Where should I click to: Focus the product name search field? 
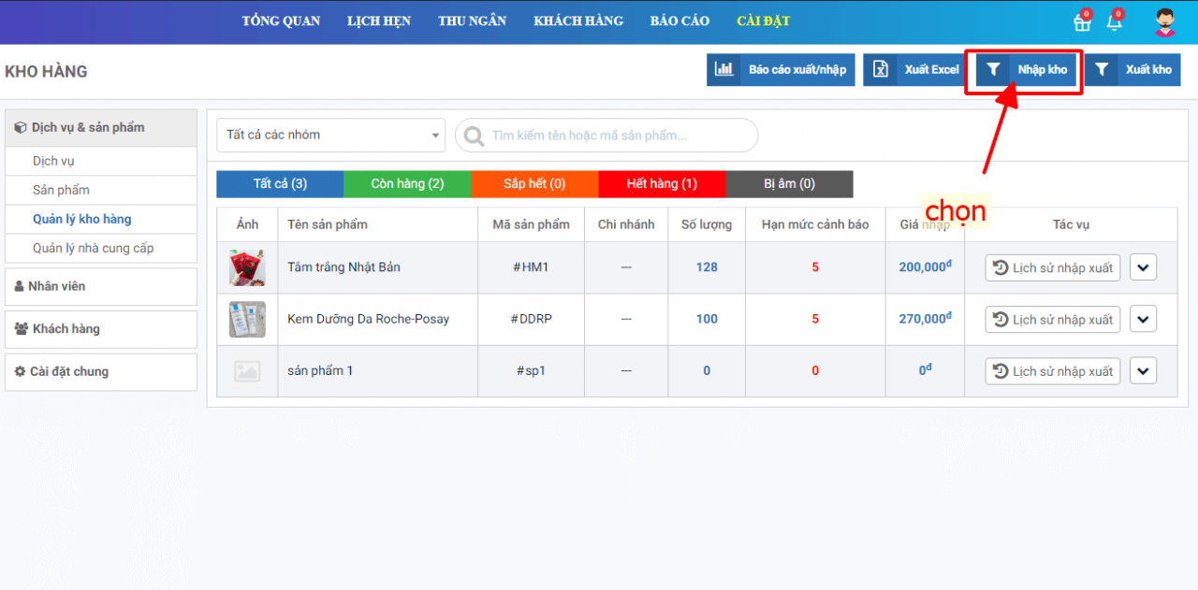coord(618,136)
